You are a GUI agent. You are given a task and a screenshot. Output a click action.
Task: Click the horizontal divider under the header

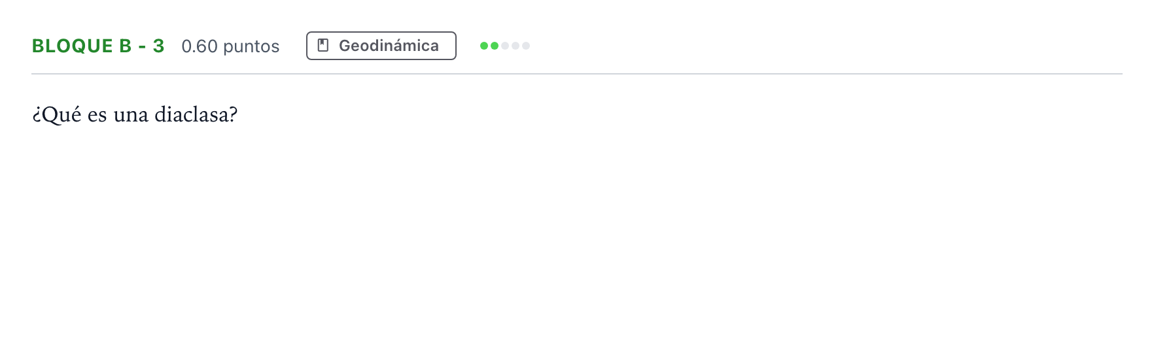tap(577, 74)
